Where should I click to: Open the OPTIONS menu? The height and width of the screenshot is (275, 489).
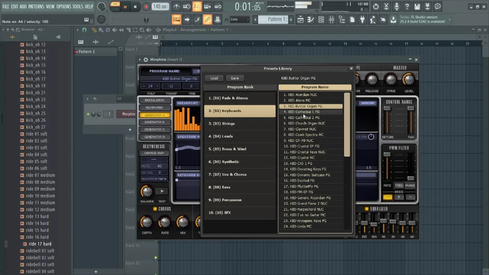pos(64,6)
